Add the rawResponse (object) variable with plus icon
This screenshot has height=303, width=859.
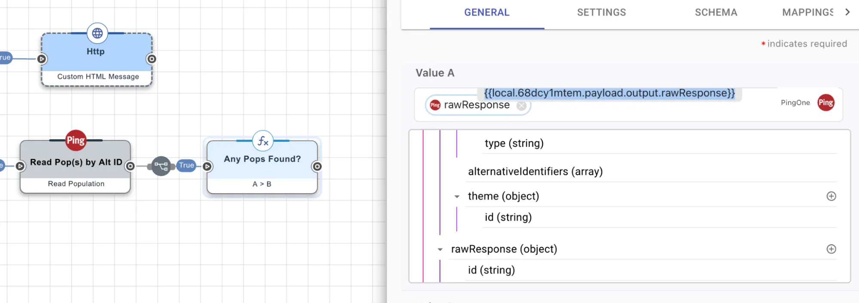[831, 249]
